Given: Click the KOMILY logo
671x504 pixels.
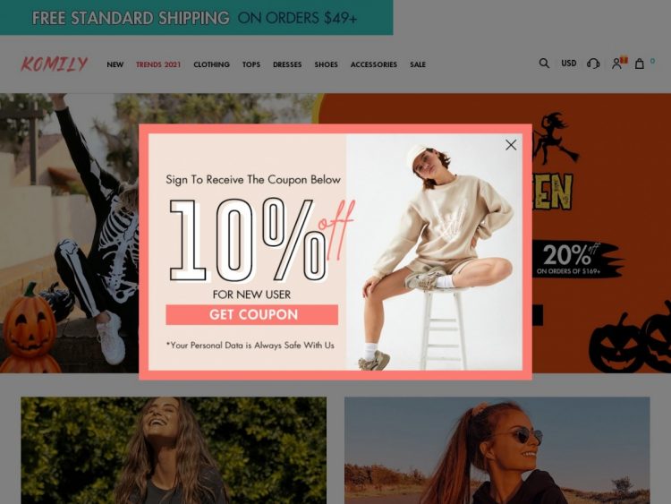Looking at the screenshot, I should [54, 64].
